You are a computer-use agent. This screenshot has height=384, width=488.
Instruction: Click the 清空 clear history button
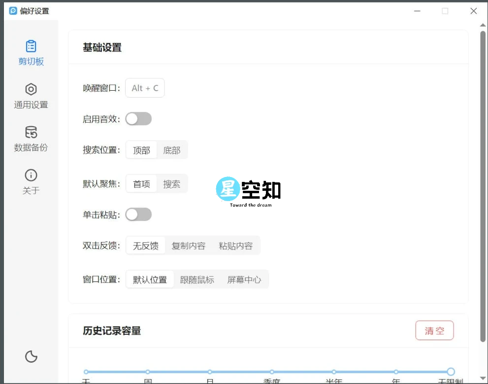[x=434, y=330]
